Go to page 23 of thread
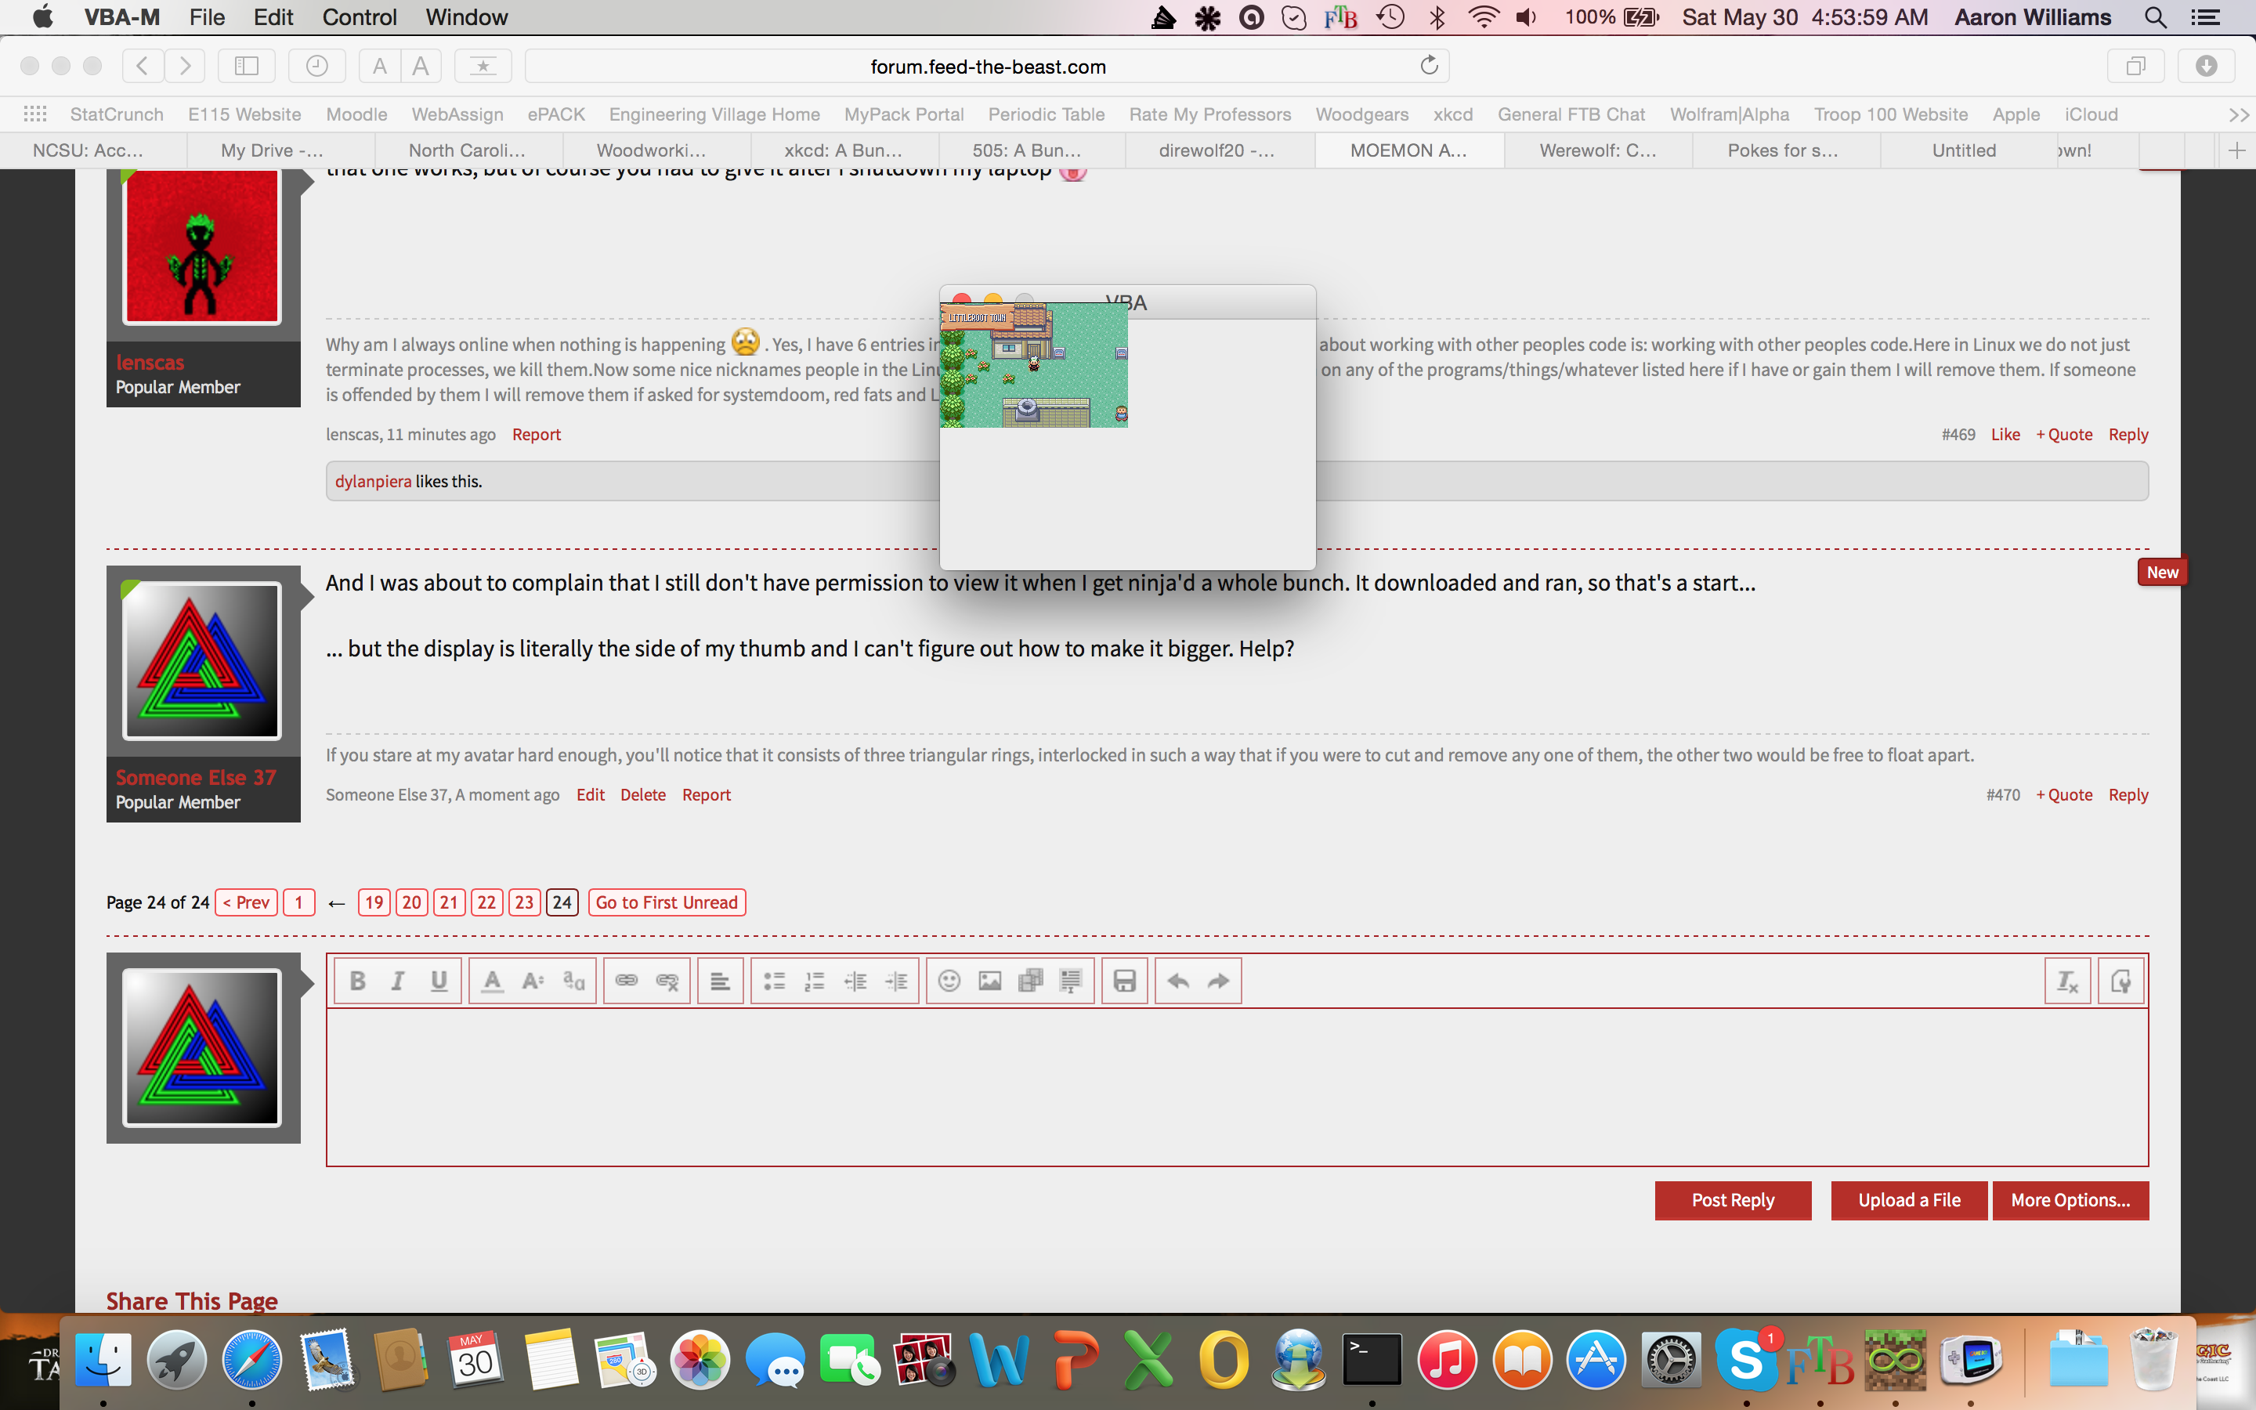The height and width of the screenshot is (1410, 2256). (x=524, y=902)
